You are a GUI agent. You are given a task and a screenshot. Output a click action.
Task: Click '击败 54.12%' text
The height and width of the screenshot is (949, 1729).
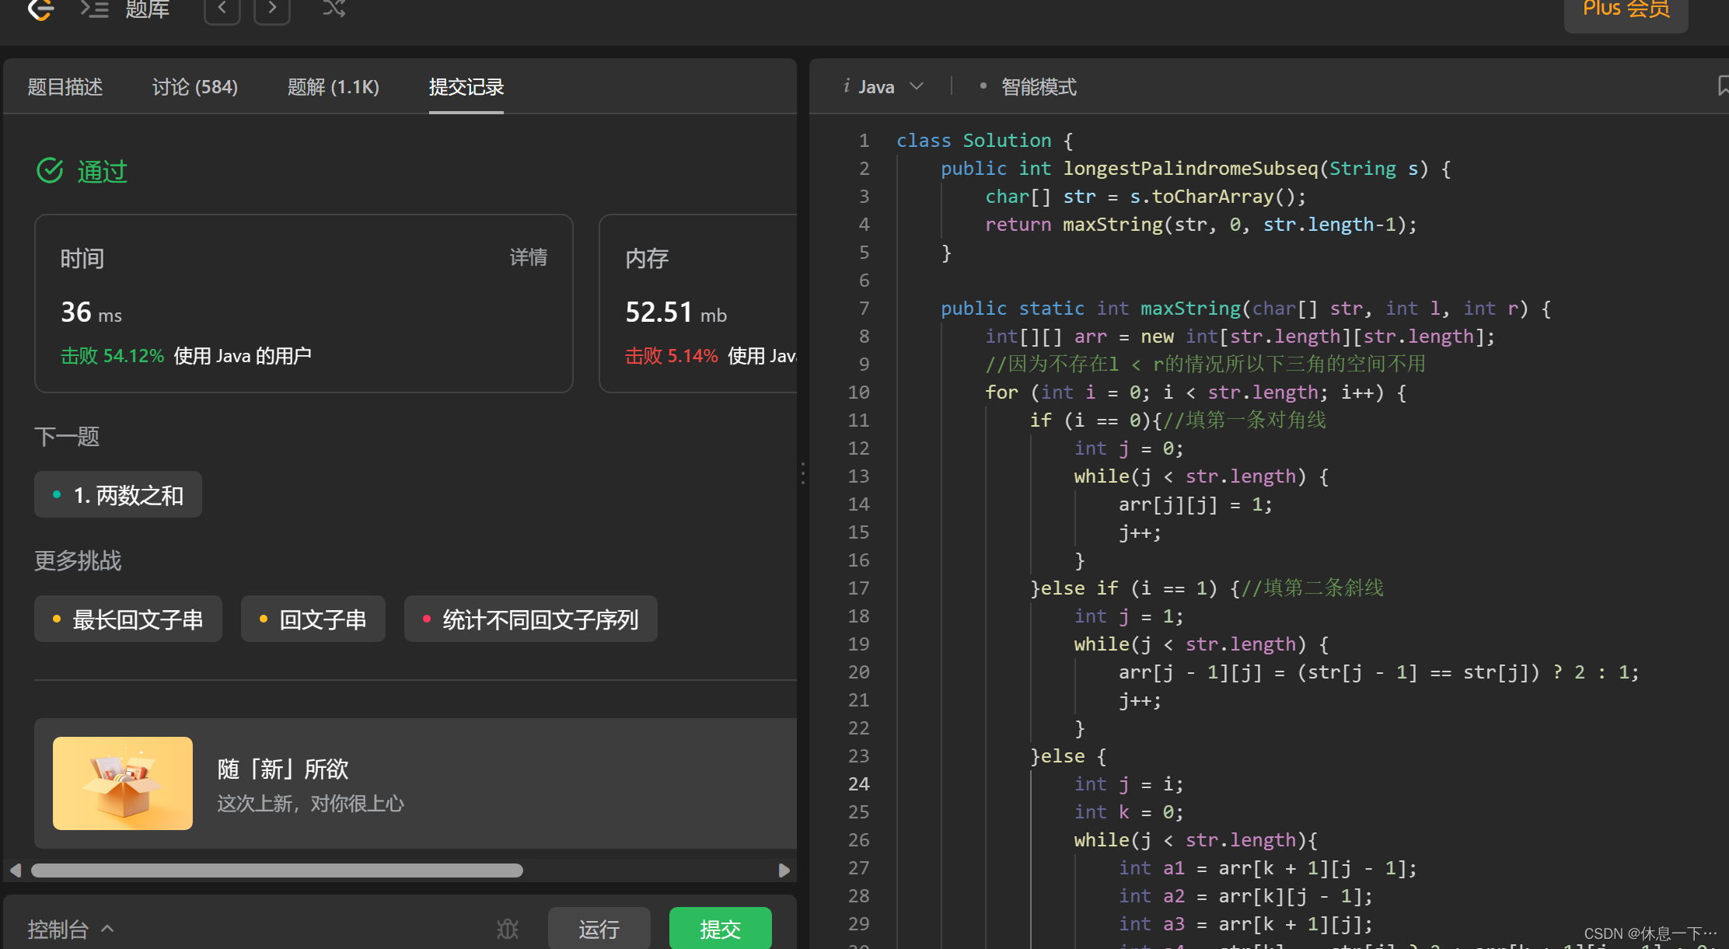tap(113, 356)
